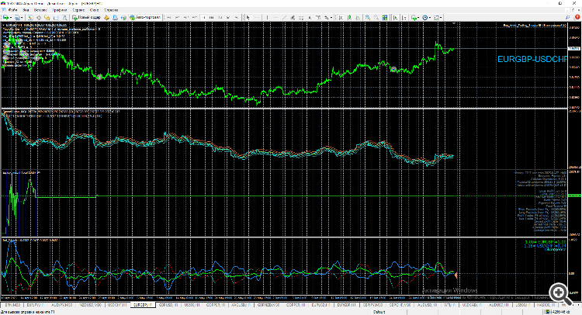Toggle Chart Shift
The height and width of the screenshot is (315, 582).
404,17
